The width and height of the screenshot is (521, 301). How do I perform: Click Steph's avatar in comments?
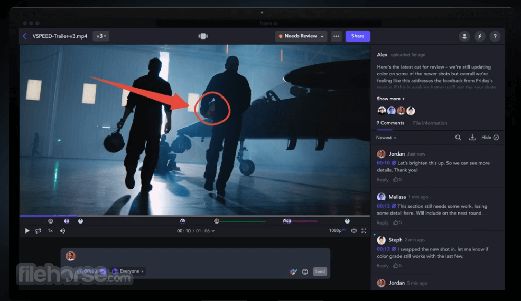tap(381, 240)
